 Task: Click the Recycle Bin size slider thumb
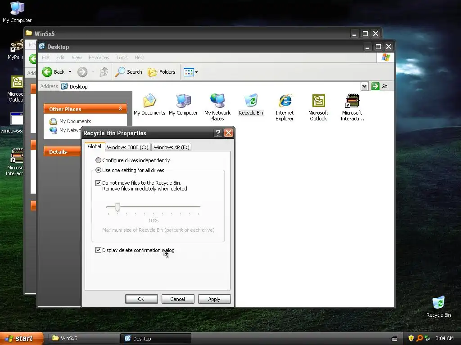(118, 207)
